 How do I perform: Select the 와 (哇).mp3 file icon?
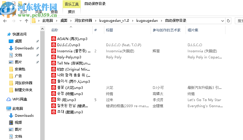pos(54,100)
